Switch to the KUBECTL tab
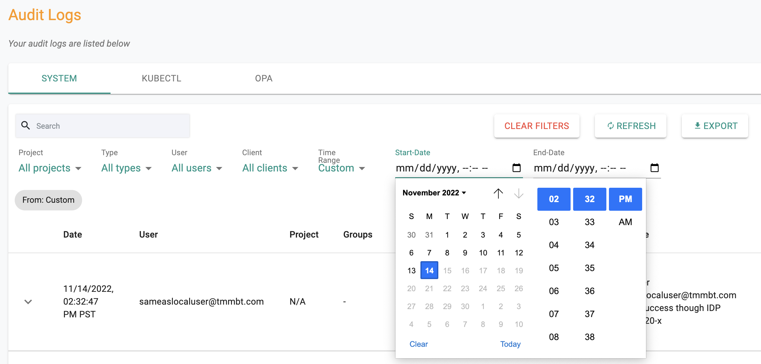 [161, 79]
